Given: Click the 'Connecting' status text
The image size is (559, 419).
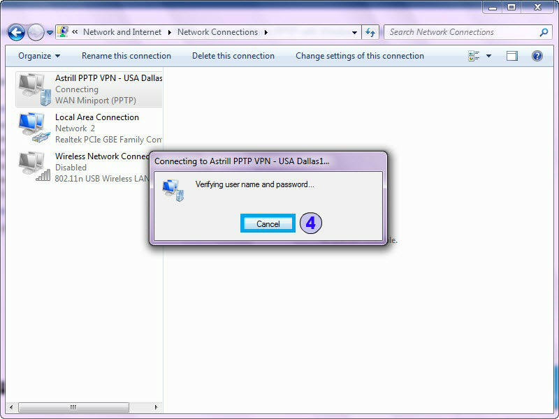Looking at the screenshot, I should (x=77, y=89).
